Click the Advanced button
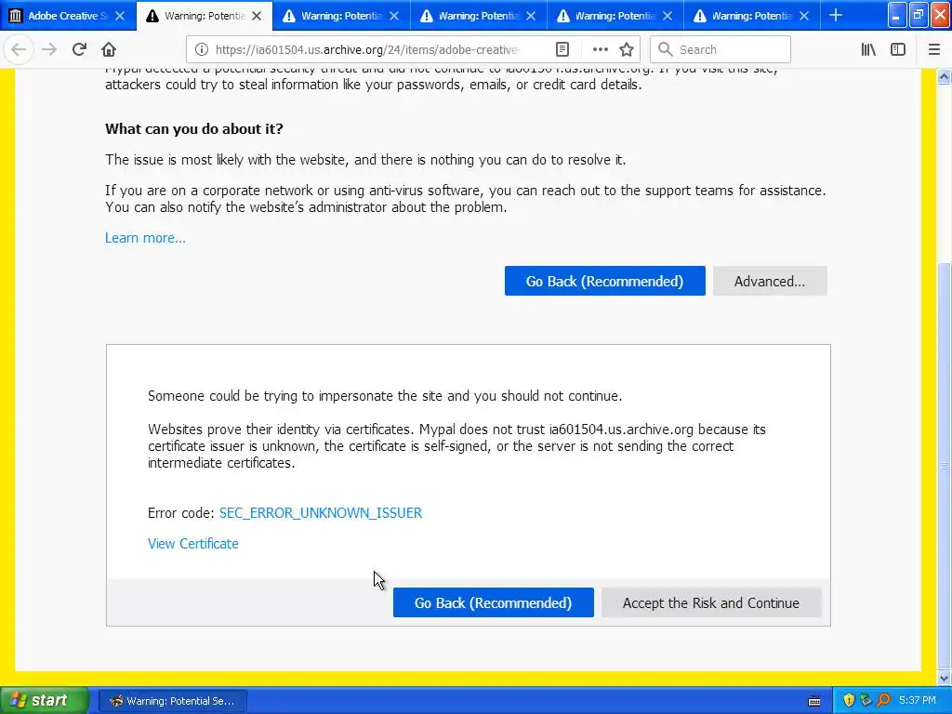Image resolution: width=952 pixels, height=714 pixels. tap(770, 281)
